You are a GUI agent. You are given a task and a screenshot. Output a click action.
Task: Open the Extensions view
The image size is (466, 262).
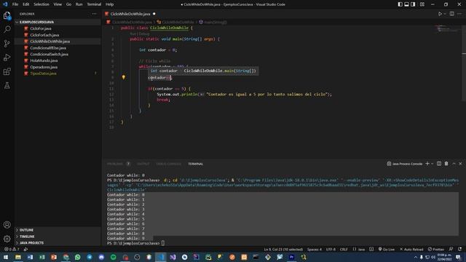(x=7, y=71)
